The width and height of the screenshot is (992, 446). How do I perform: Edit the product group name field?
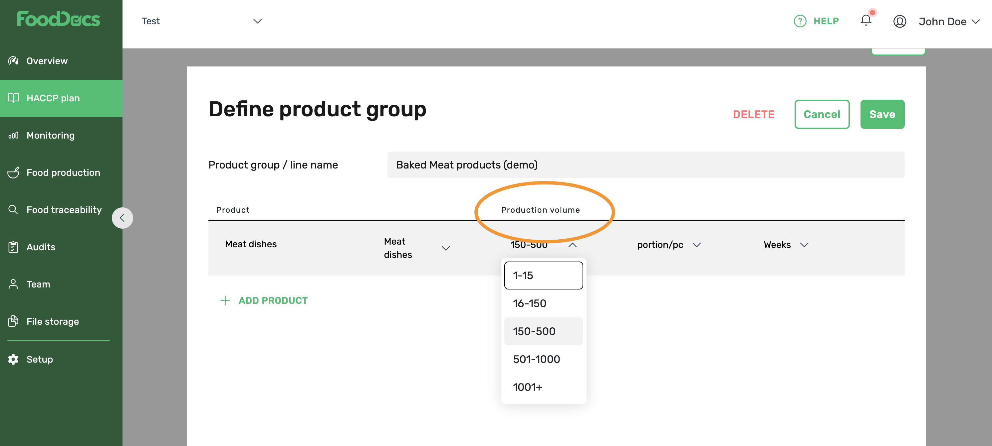tap(645, 165)
